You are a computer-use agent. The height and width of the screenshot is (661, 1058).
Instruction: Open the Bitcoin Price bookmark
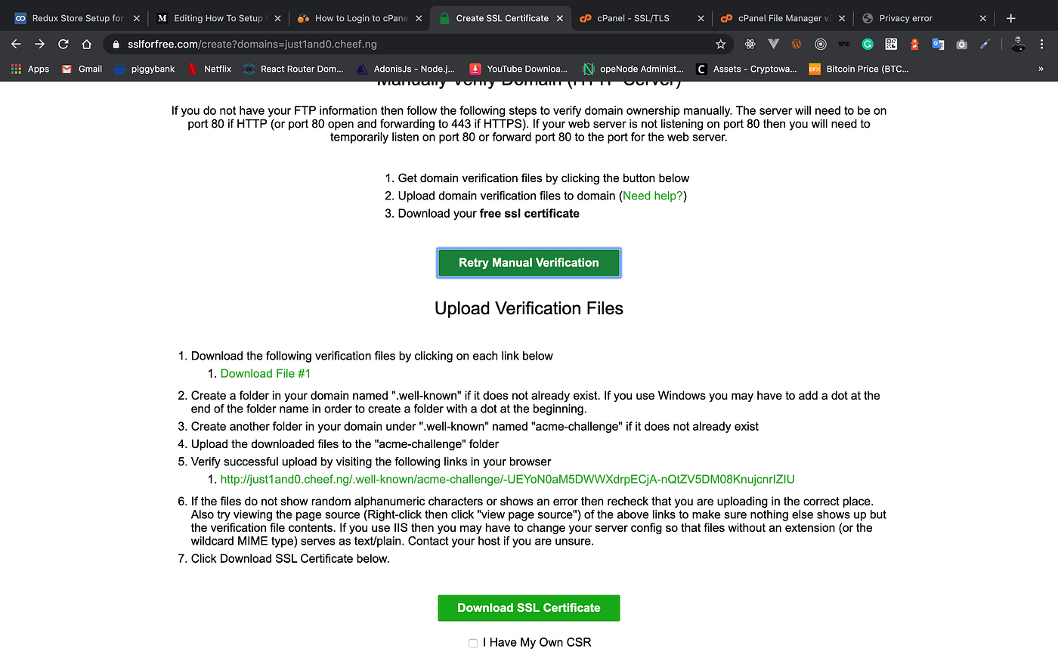[x=859, y=69]
